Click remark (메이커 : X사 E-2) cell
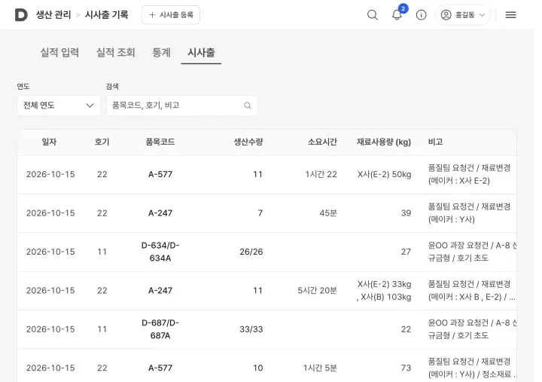The image size is (542, 382). click(x=469, y=174)
